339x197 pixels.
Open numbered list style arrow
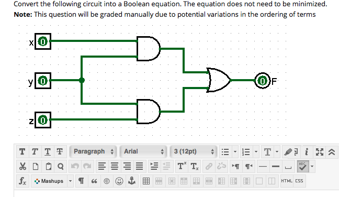[256, 152]
